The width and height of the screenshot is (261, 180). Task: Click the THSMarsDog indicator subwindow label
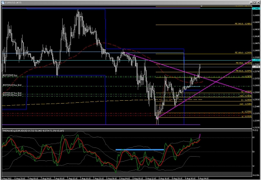pos(33,131)
